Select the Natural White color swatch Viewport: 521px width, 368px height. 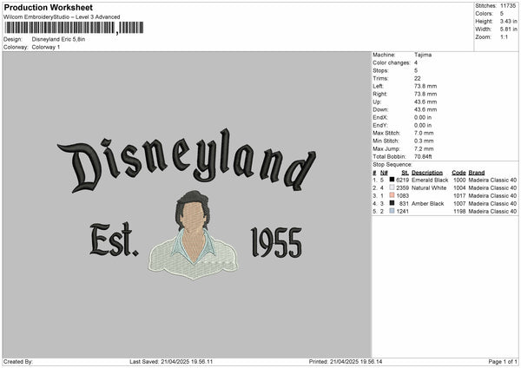click(392, 187)
